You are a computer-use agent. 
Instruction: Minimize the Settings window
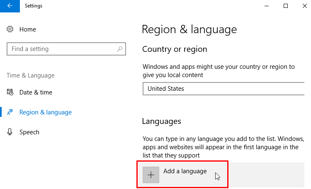tap(267, 6)
